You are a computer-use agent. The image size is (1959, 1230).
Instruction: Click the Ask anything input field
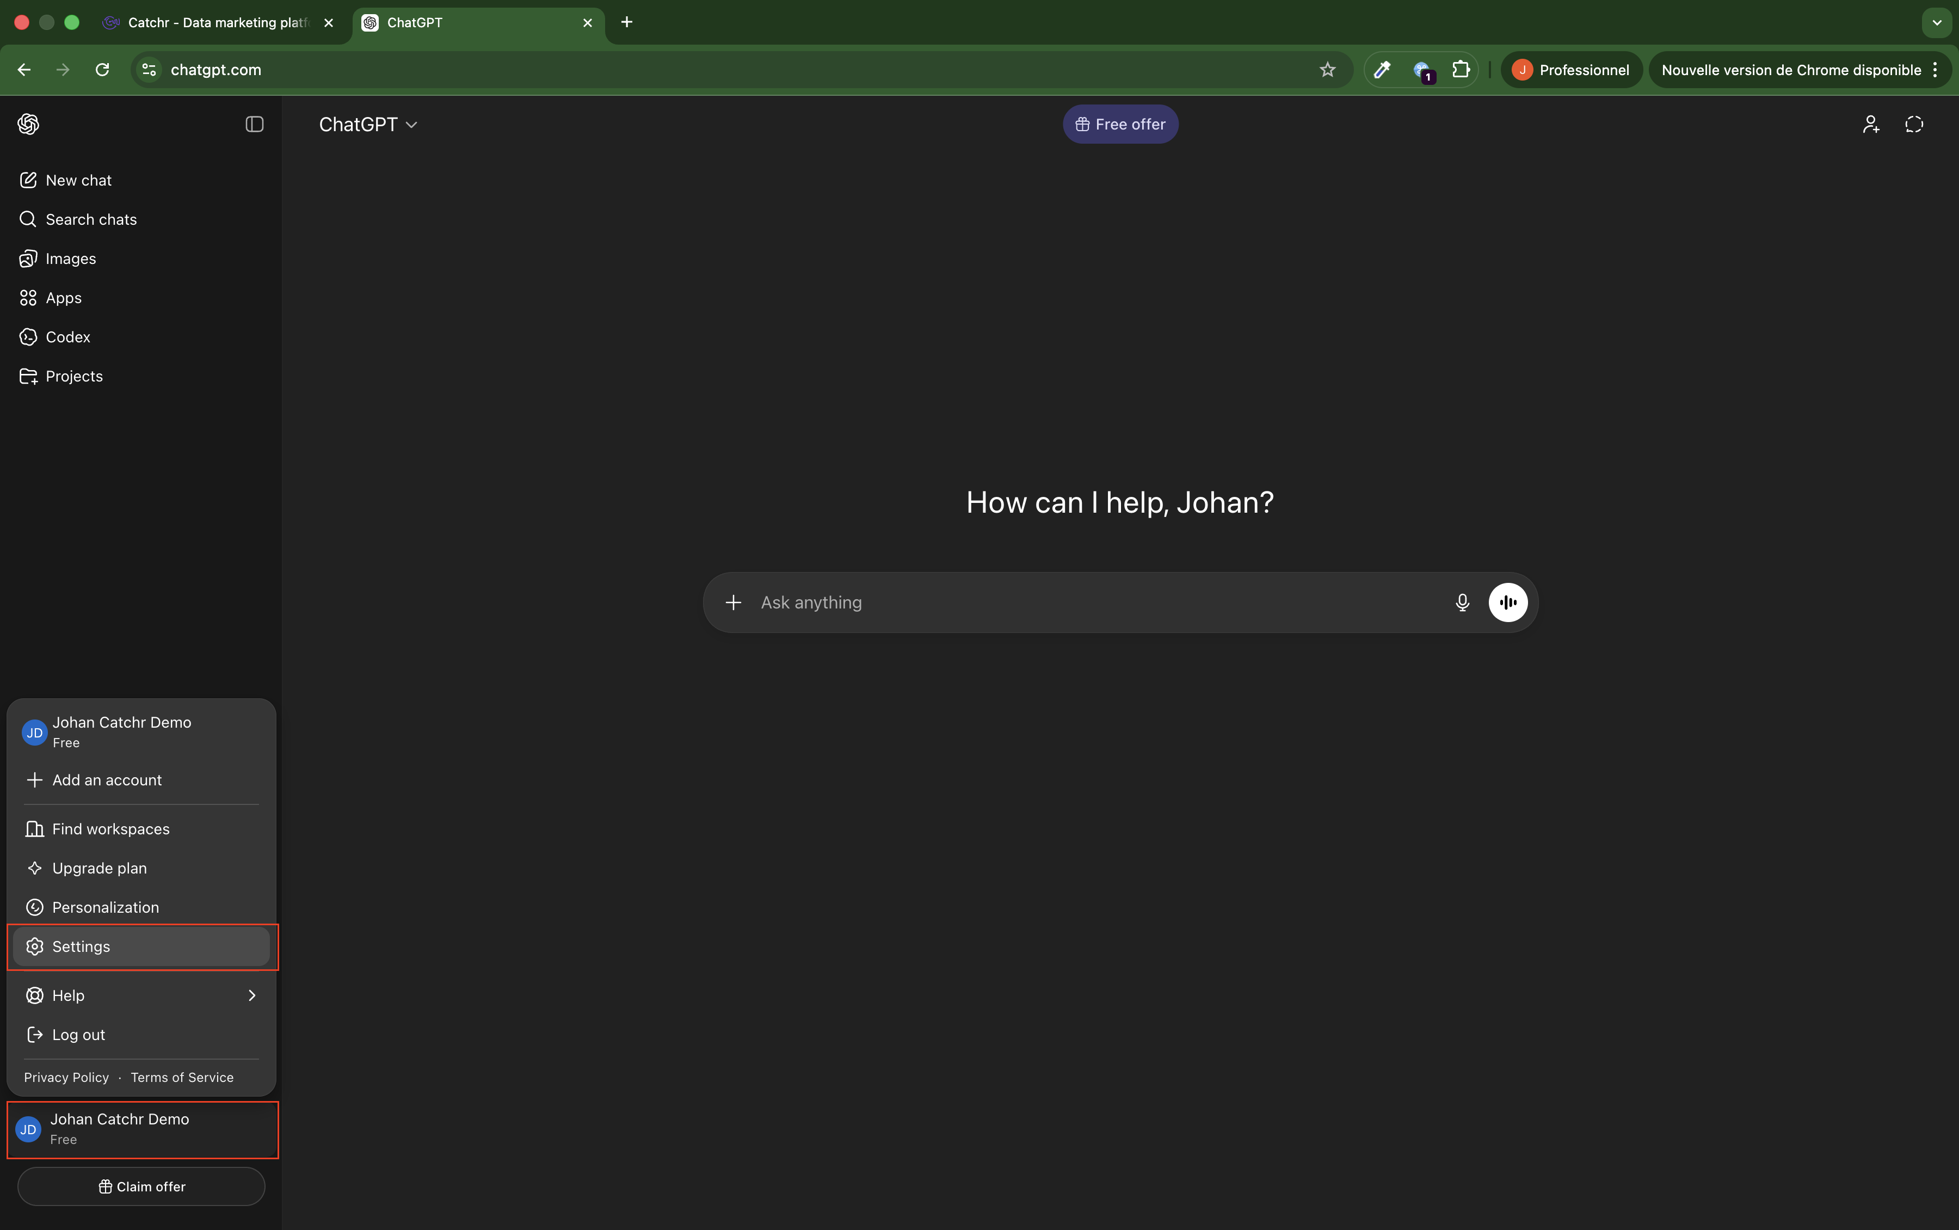(x=1089, y=602)
